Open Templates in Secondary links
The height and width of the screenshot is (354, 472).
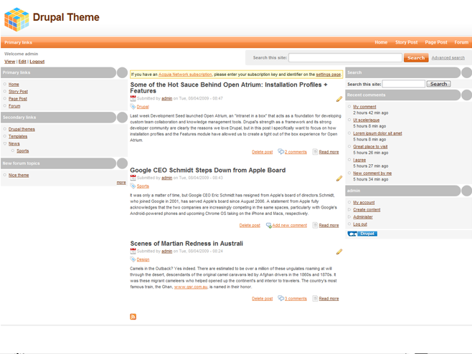18,136
